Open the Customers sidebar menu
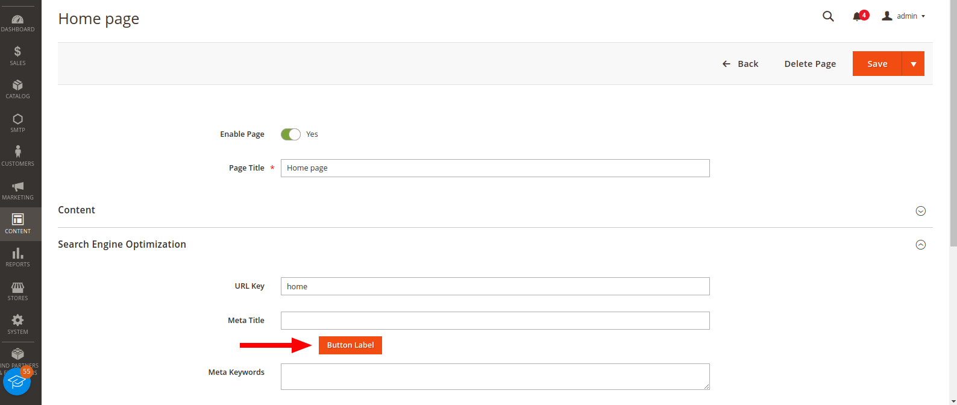This screenshot has height=405, width=957. click(x=18, y=157)
